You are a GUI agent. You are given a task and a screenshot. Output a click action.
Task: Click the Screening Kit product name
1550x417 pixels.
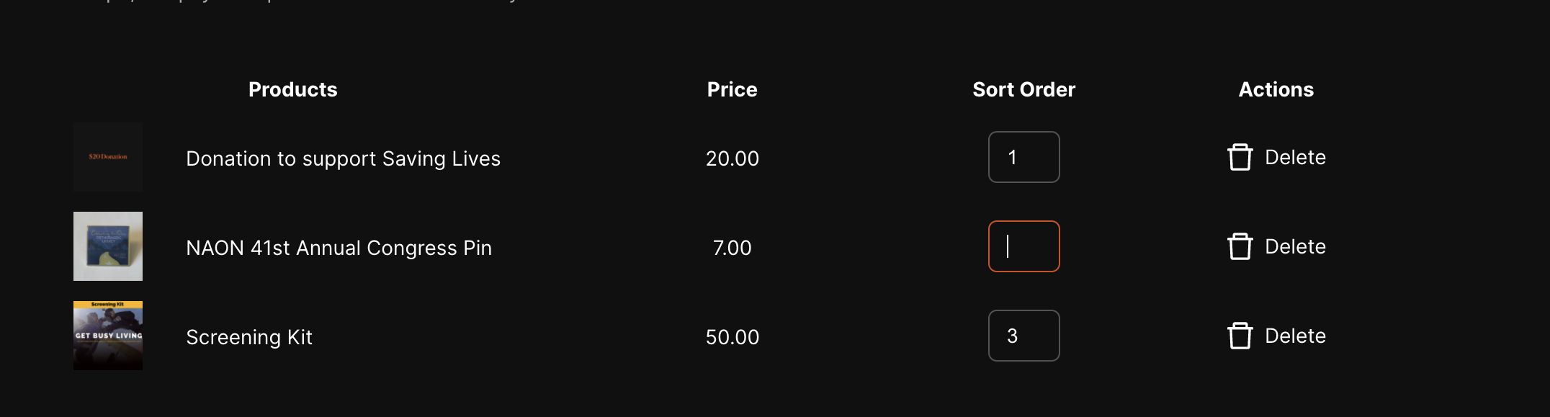[x=249, y=337]
